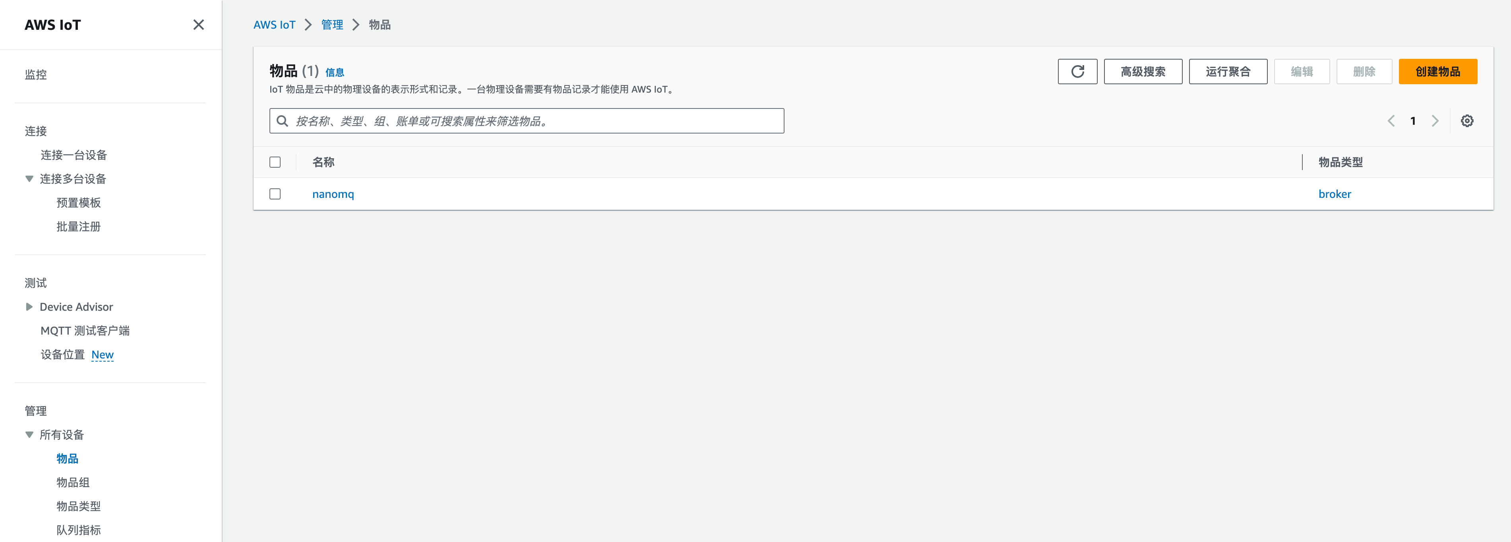
Task: Open the broker thing type link
Action: click(1335, 194)
